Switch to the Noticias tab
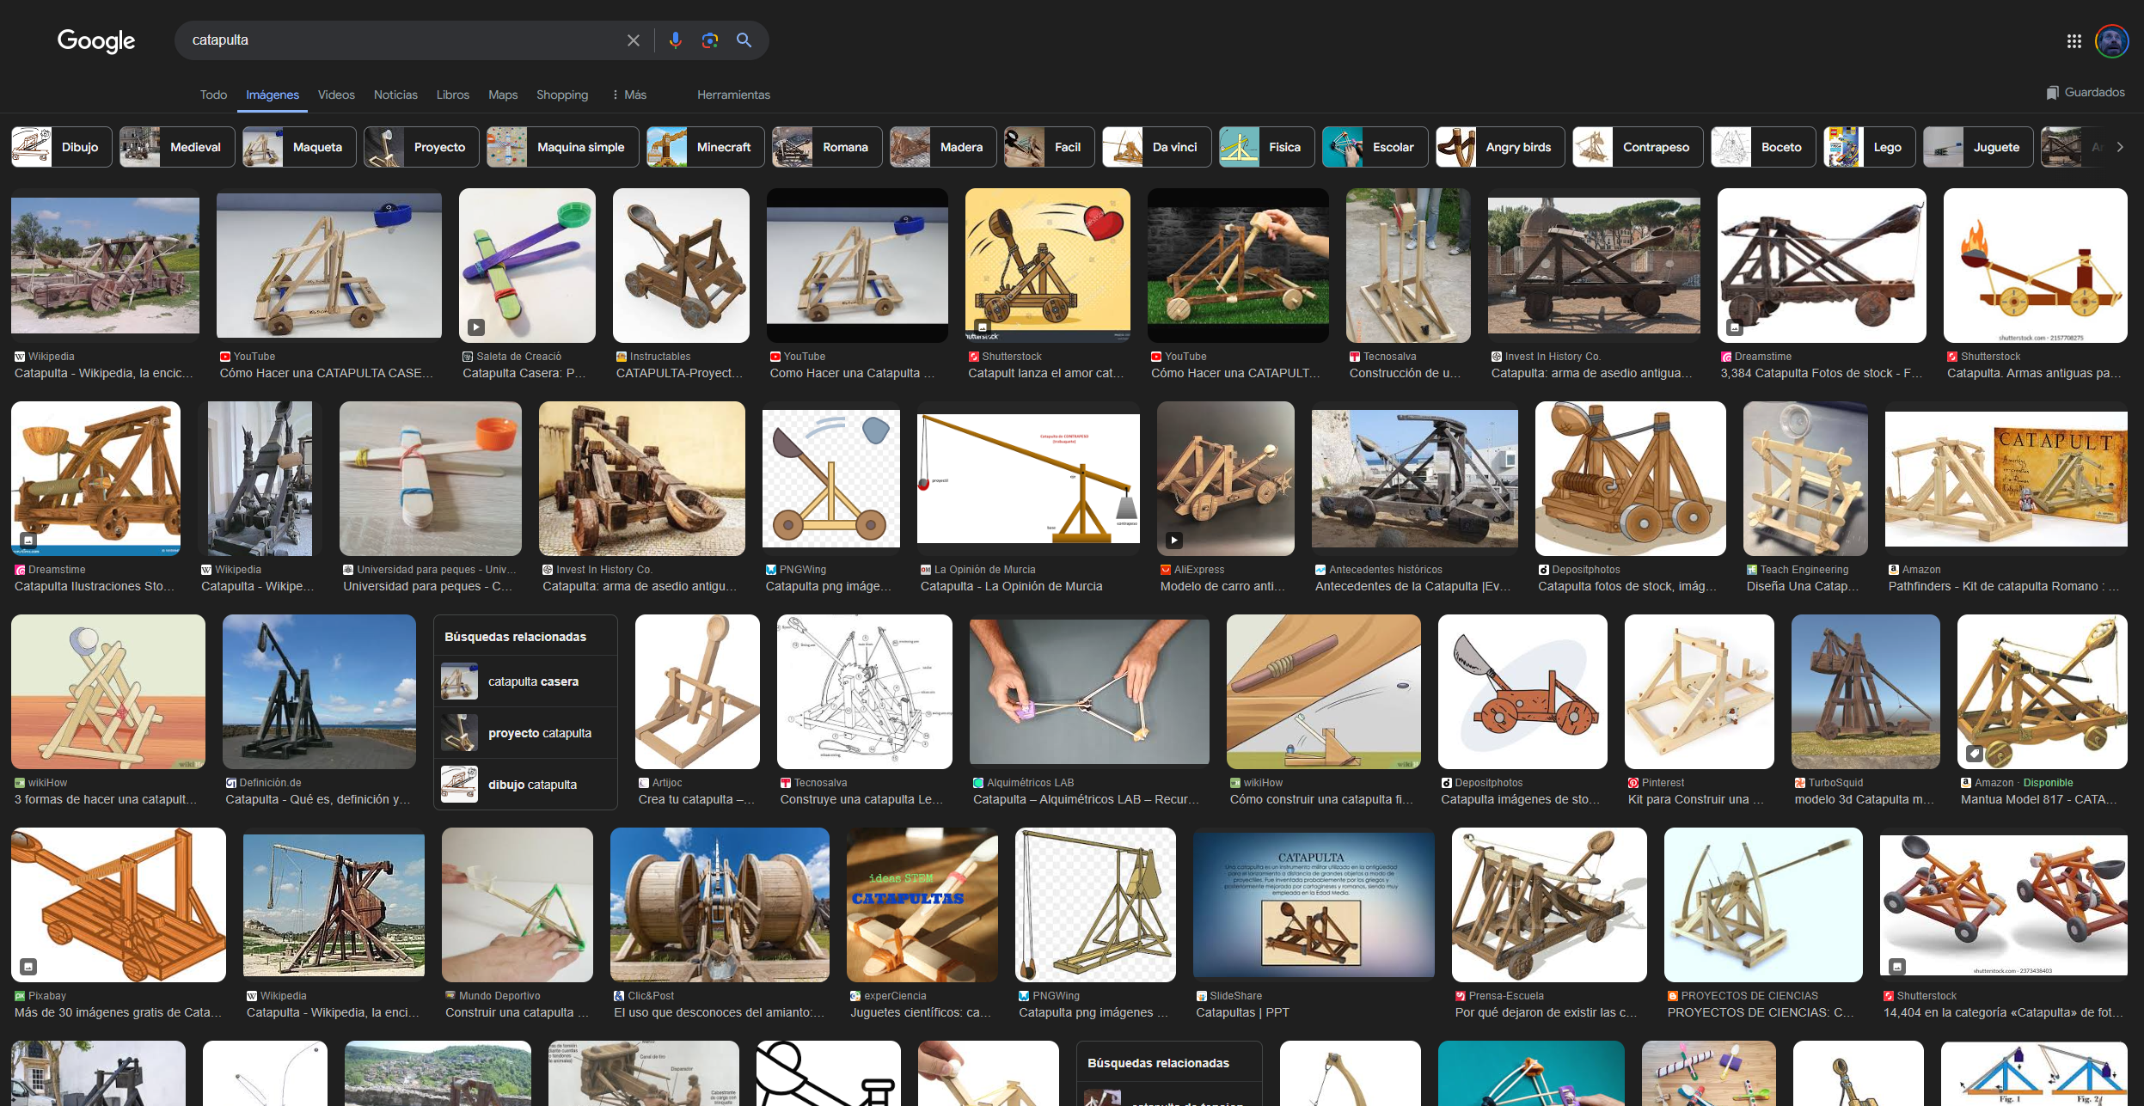The width and height of the screenshot is (2144, 1106). (395, 95)
